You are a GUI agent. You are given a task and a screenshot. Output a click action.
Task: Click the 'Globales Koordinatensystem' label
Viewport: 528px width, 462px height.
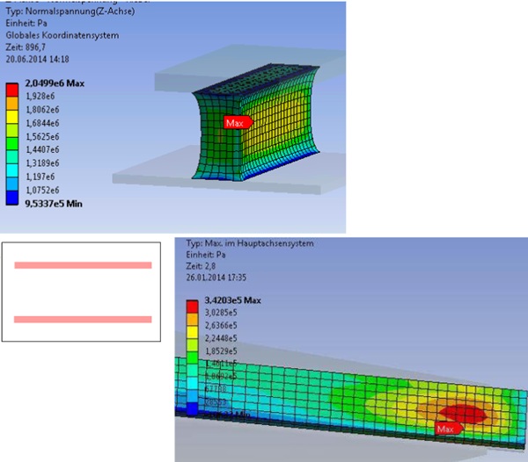pyautogui.click(x=62, y=35)
